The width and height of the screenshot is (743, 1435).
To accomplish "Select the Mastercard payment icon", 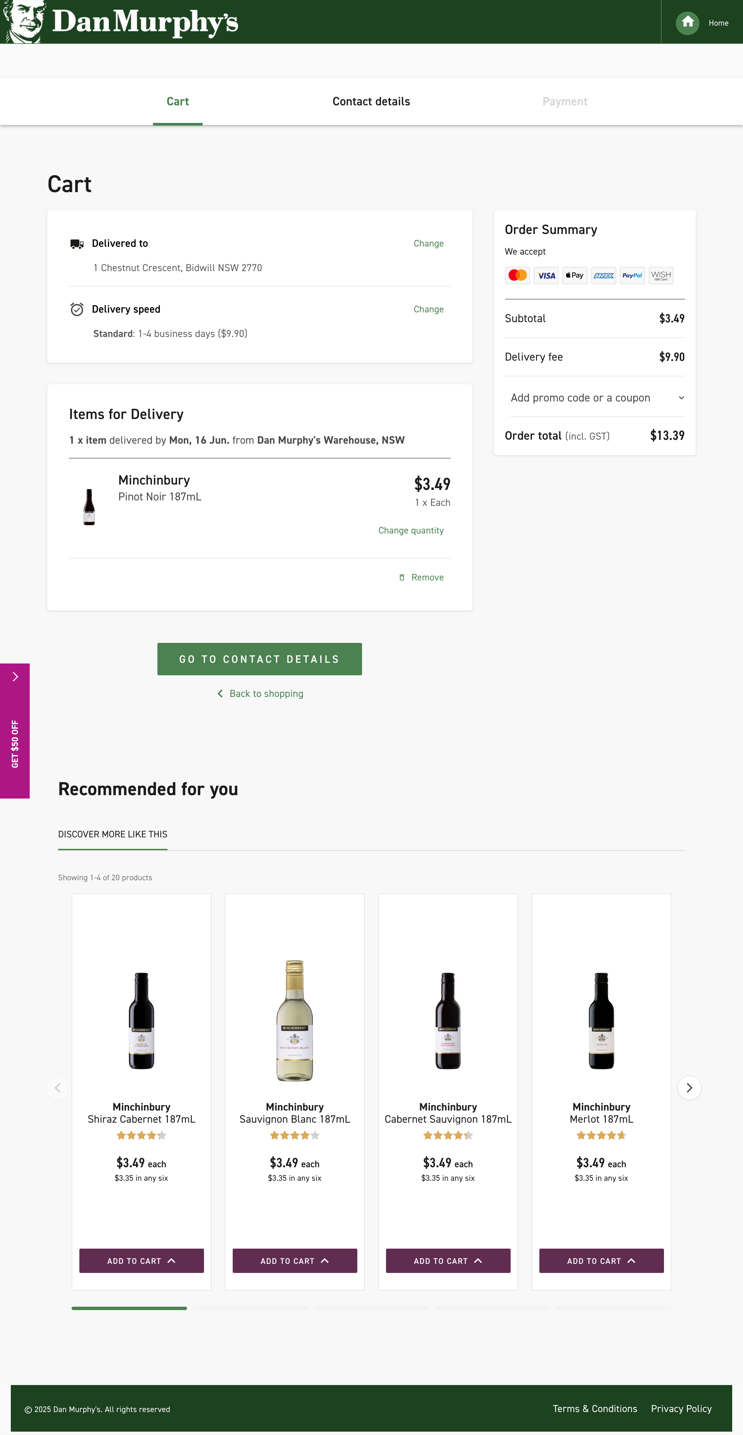I will [517, 275].
